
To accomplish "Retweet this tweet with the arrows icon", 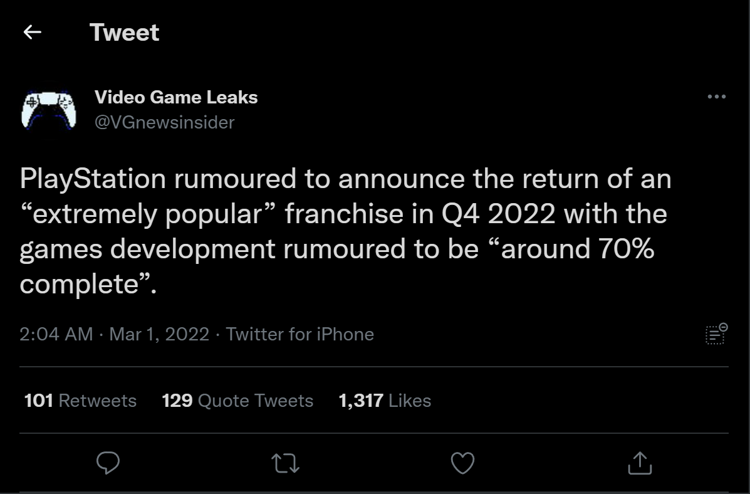I will pos(286,463).
